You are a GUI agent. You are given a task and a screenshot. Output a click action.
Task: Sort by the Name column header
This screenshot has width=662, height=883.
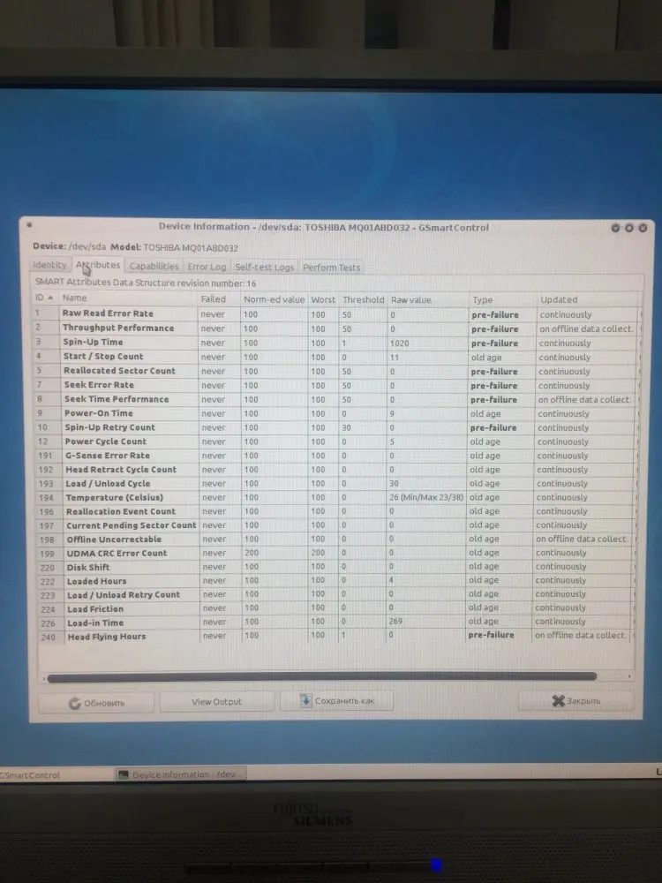click(128, 298)
